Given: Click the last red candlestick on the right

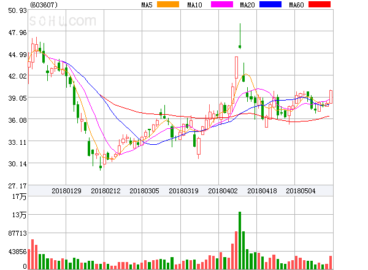Looking at the screenshot, I should tap(331, 97).
